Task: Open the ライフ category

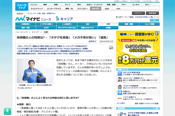Action: (x=68, y=5)
